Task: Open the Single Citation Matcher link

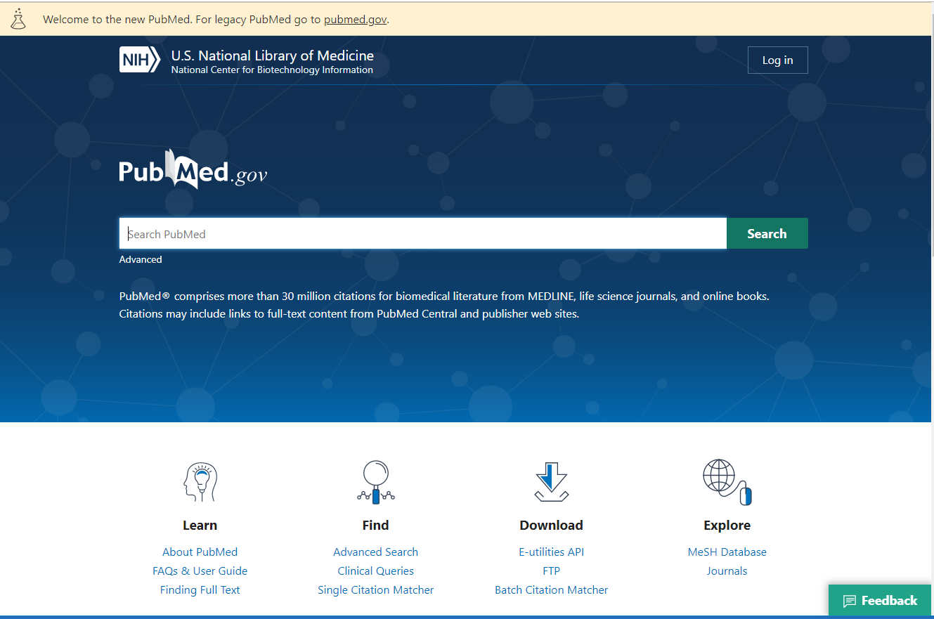Action: [x=376, y=590]
